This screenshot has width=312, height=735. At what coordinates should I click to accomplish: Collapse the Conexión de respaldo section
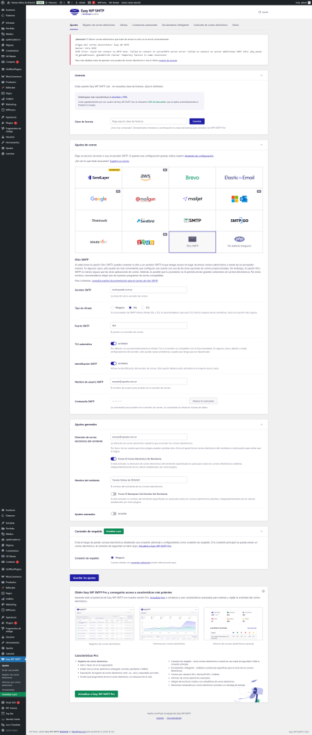262,531
